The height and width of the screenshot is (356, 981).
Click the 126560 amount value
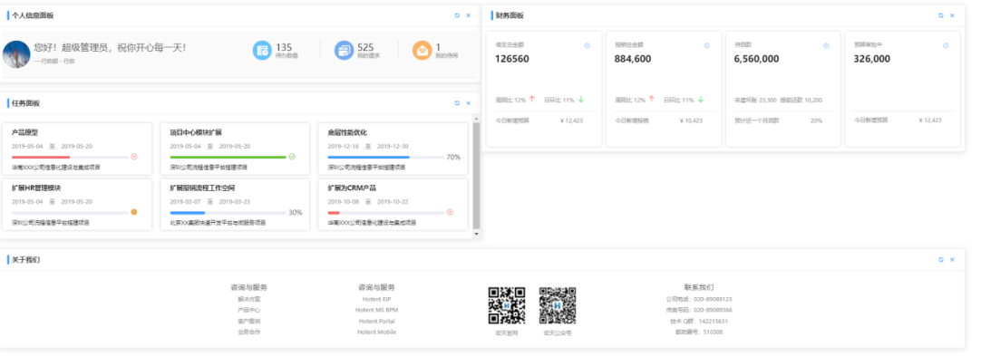[511, 59]
